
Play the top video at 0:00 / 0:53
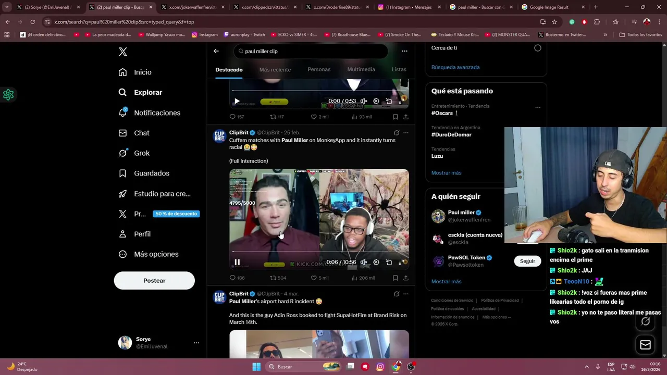[x=237, y=102]
